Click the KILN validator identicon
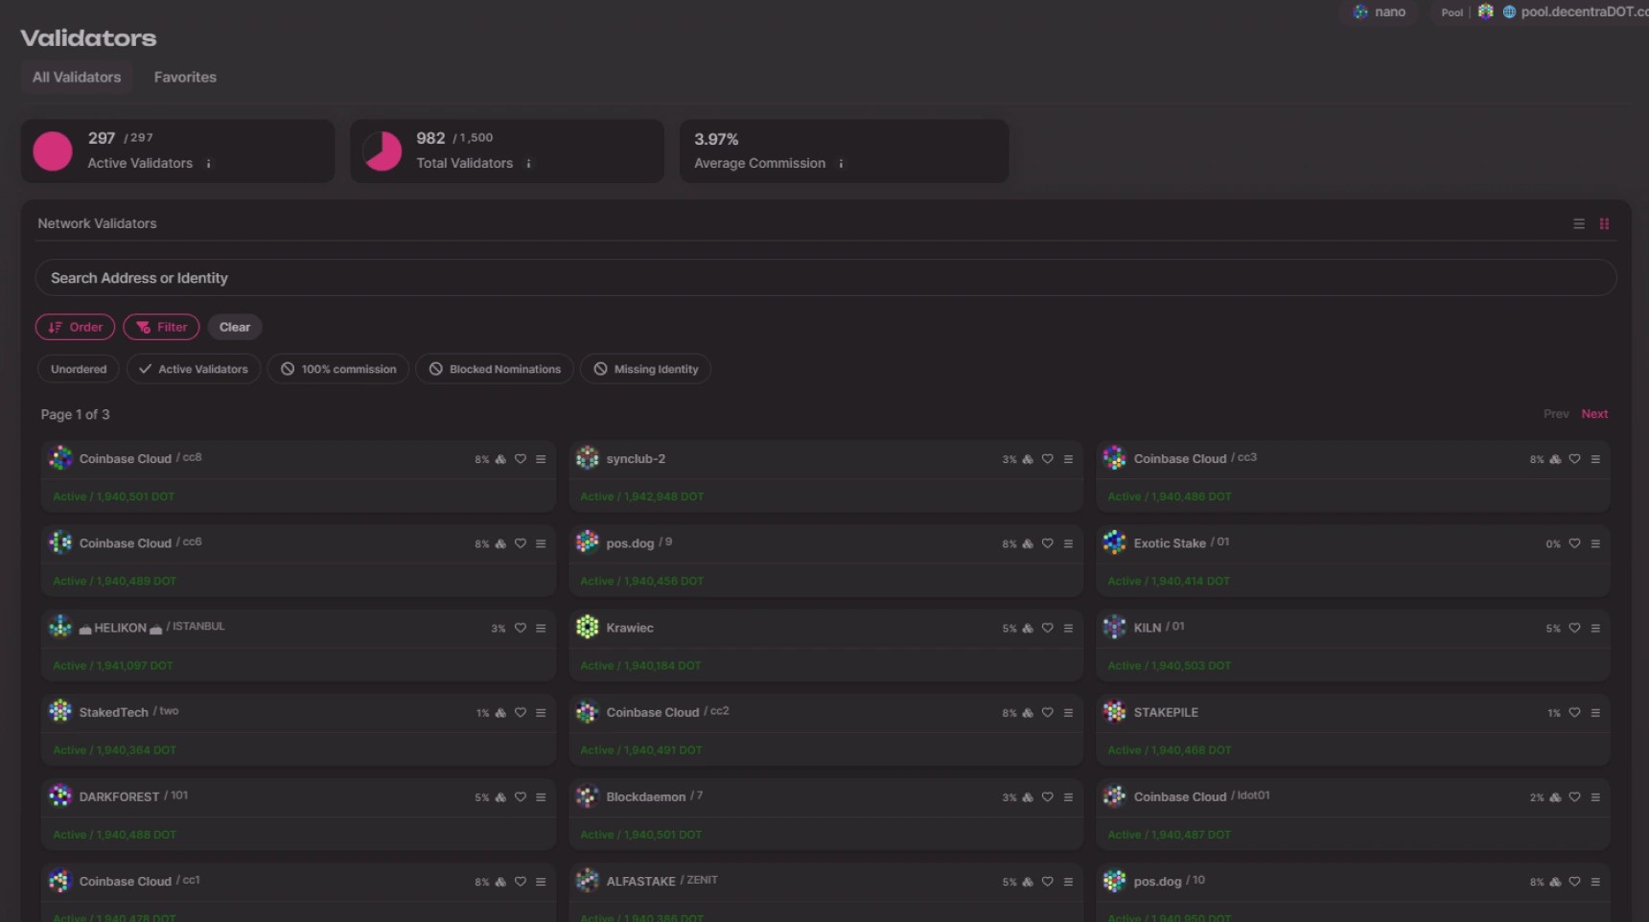Viewport: 1649px width, 922px height. pos(1114,628)
